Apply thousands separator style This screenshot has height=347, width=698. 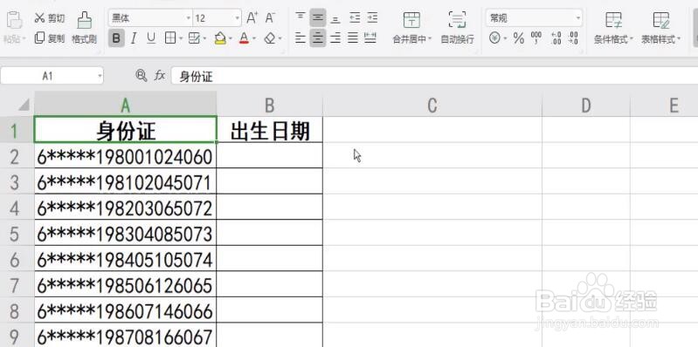click(536, 38)
